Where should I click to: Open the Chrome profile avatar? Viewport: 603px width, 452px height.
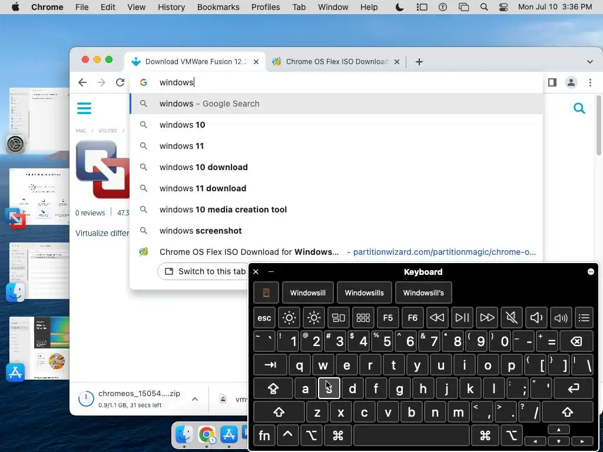pos(571,82)
